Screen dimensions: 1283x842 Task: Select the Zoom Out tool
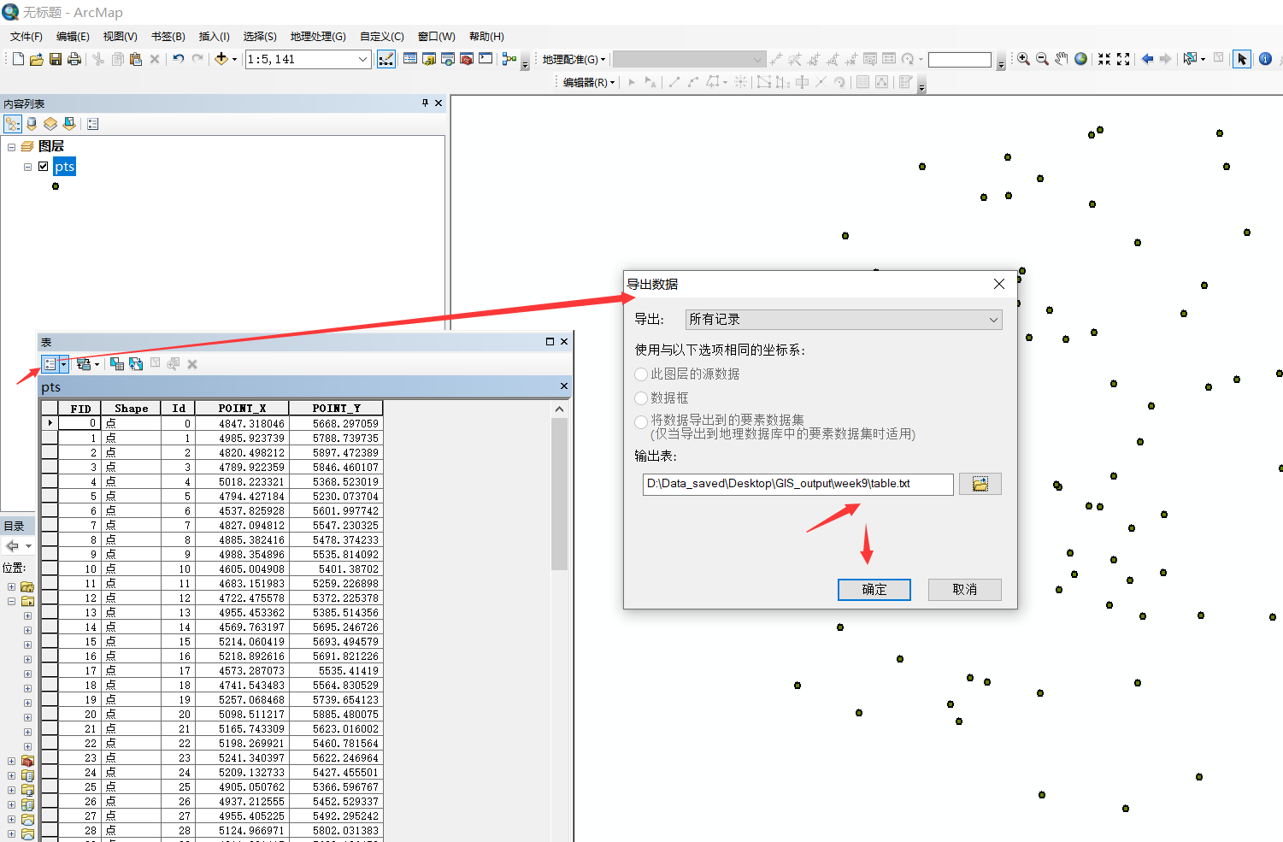coord(1042,59)
